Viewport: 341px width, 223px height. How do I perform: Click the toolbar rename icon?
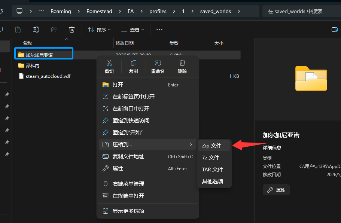(36, 30)
